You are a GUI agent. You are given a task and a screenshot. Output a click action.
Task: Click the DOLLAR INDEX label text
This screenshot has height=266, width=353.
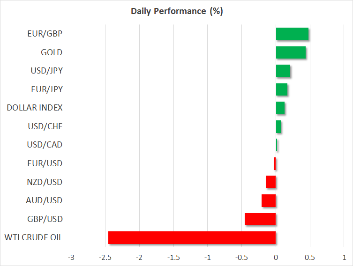(35, 108)
